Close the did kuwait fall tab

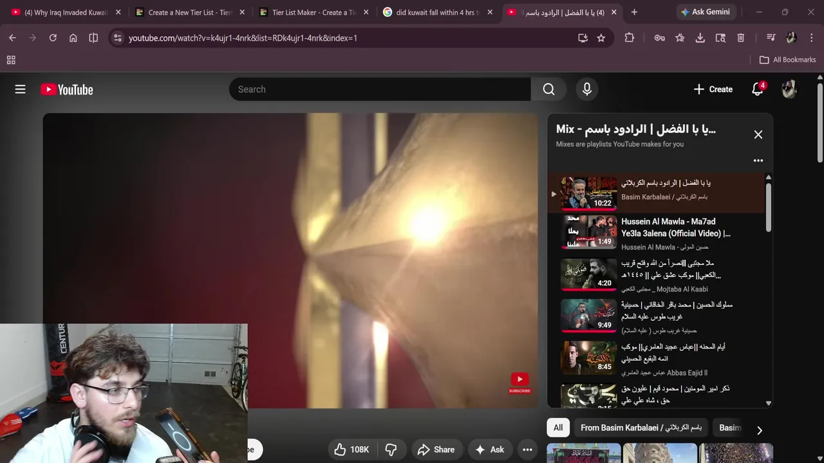(490, 12)
